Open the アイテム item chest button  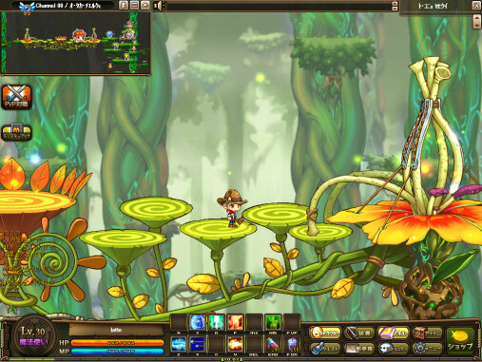click(x=427, y=333)
